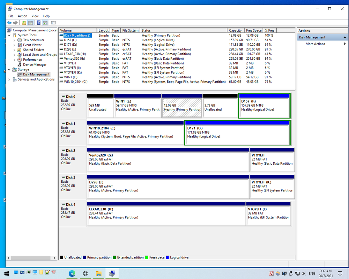
Task: Select the Ventoy320 (G:) partition block
Action: click(x=168, y=160)
